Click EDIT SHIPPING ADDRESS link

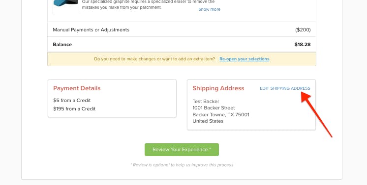click(x=285, y=88)
